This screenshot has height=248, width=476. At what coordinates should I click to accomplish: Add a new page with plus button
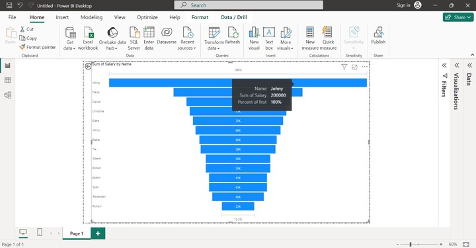point(98,233)
